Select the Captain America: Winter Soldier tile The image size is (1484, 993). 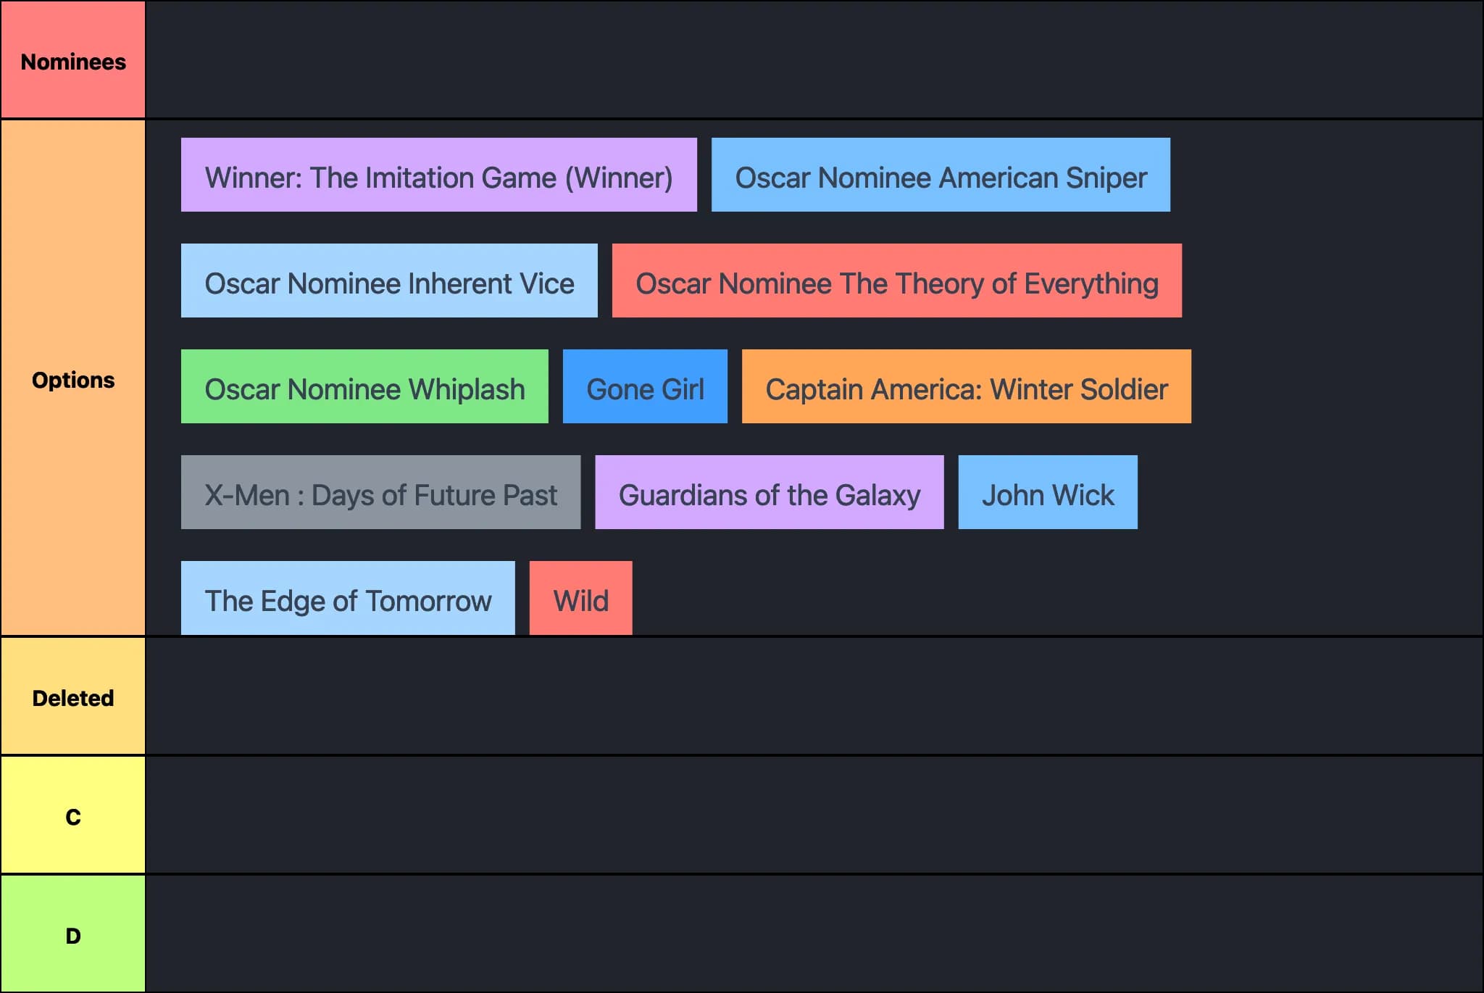pyautogui.click(x=966, y=387)
